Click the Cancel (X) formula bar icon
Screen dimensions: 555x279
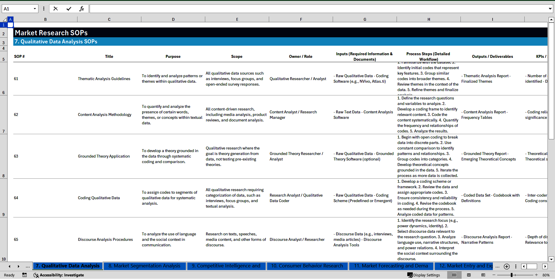pos(55,9)
